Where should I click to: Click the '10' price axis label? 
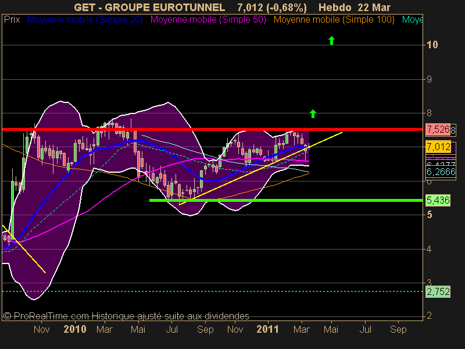coord(432,45)
